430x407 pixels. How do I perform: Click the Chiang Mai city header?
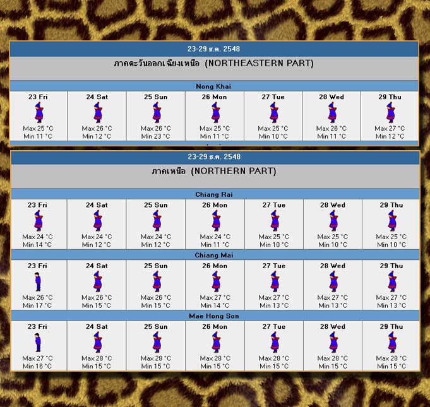click(214, 255)
